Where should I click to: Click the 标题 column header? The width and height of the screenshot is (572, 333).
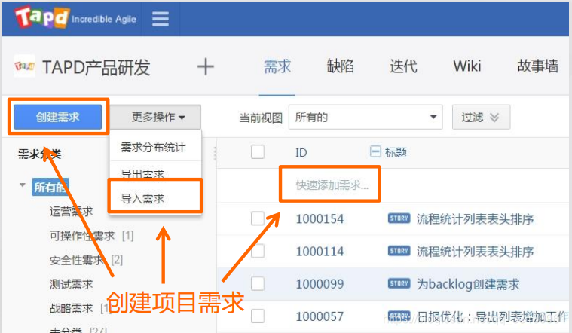pyautogui.click(x=396, y=152)
